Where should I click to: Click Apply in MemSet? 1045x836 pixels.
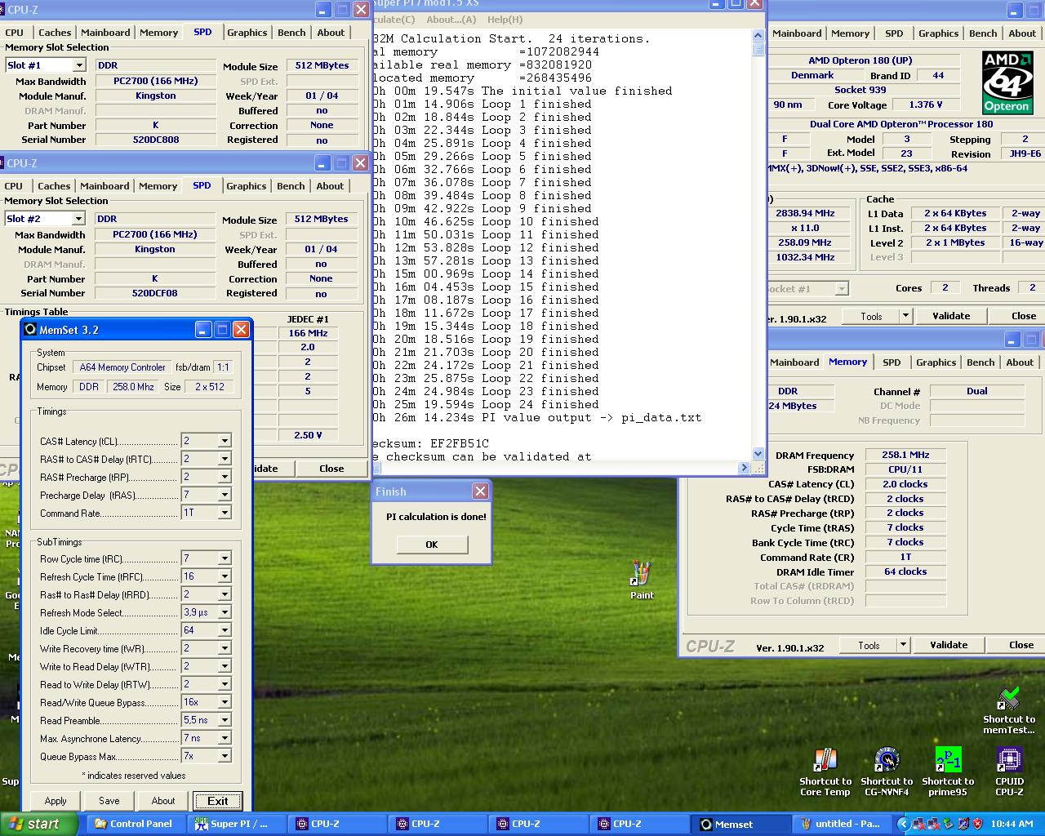pos(56,801)
